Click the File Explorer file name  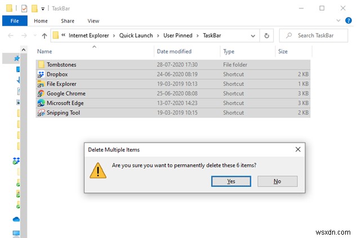tap(61, 84)
